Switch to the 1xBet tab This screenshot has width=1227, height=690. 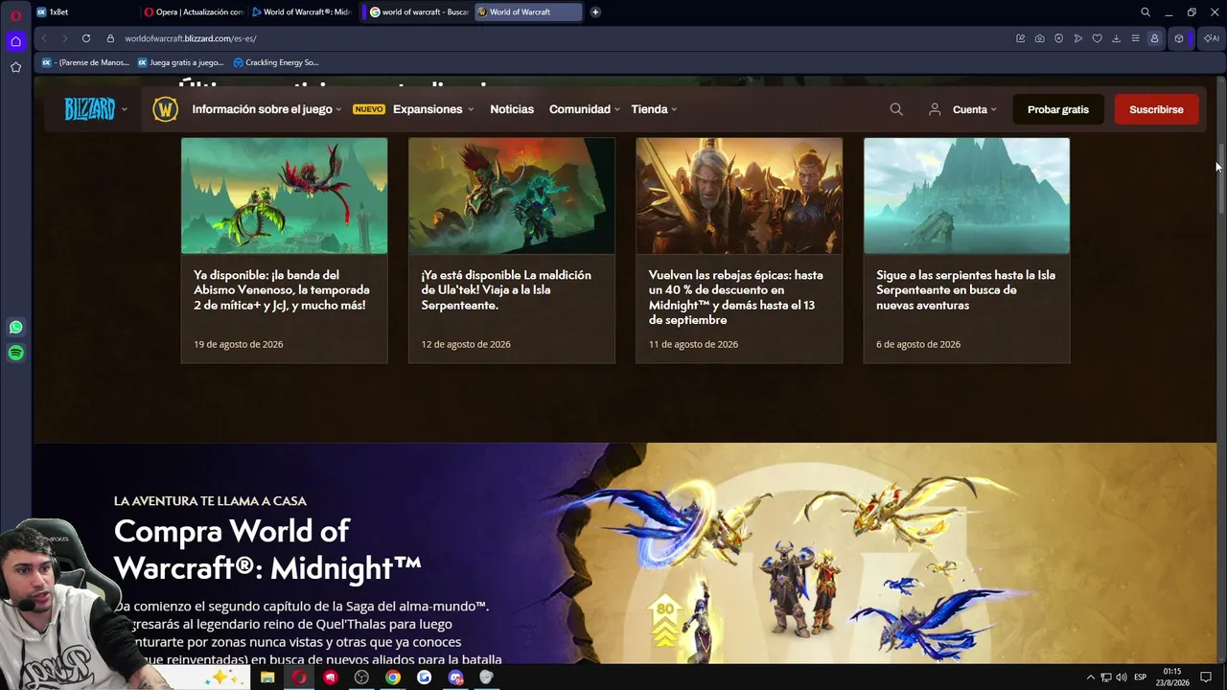pyautogui.click(x=84, y=12)
